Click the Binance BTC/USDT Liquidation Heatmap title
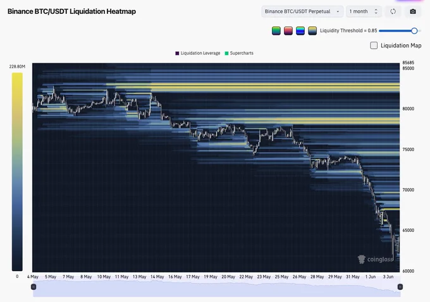Viewport: 430px width, 302px height. click(71, 11)
